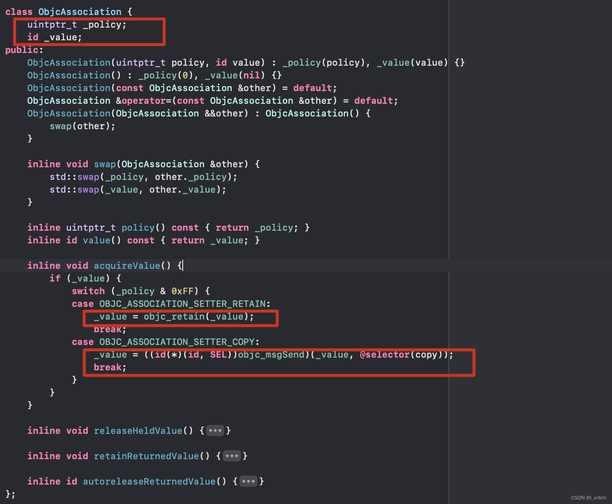
Task: Click std::swap line for _policy
Action: pos(143,177)
